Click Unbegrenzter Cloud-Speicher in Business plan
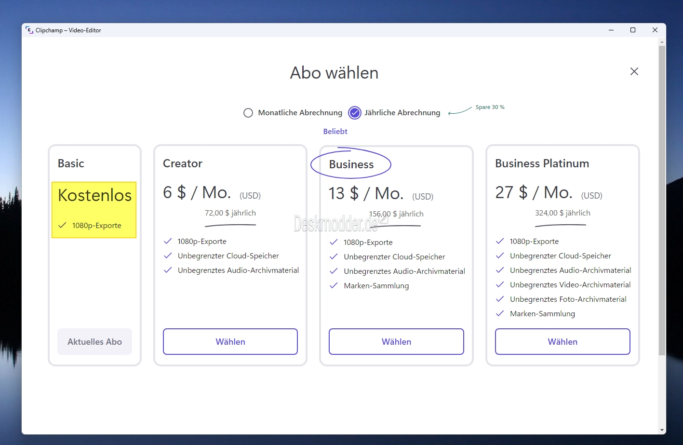The height and width of the screenshot is (445, 683). [394, 257]
